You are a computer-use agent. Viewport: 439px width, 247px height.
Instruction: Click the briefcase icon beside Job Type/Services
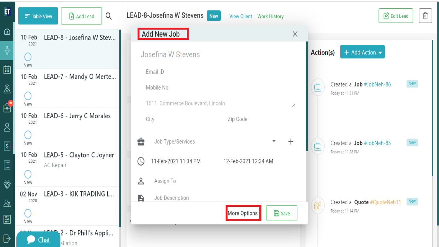pyautogui.click(x=141, y=142)
